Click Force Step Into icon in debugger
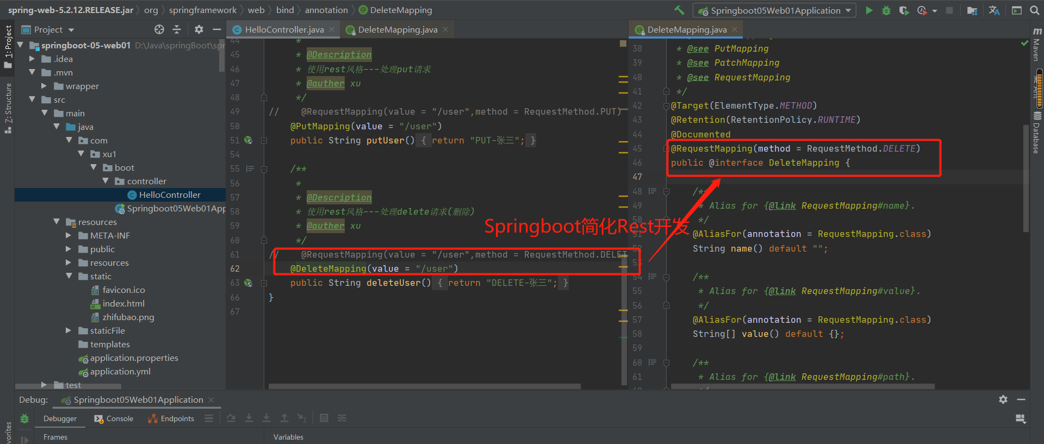 click(266, 418)
